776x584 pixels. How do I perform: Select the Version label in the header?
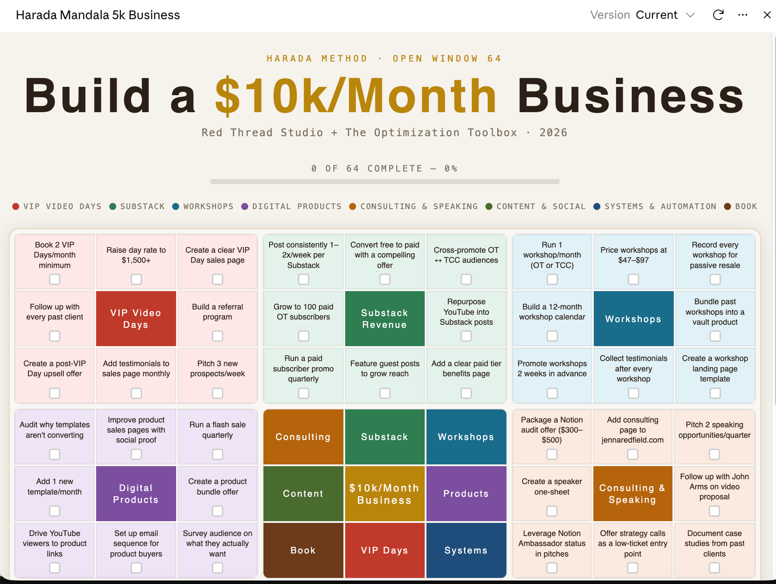pos(610,15)
